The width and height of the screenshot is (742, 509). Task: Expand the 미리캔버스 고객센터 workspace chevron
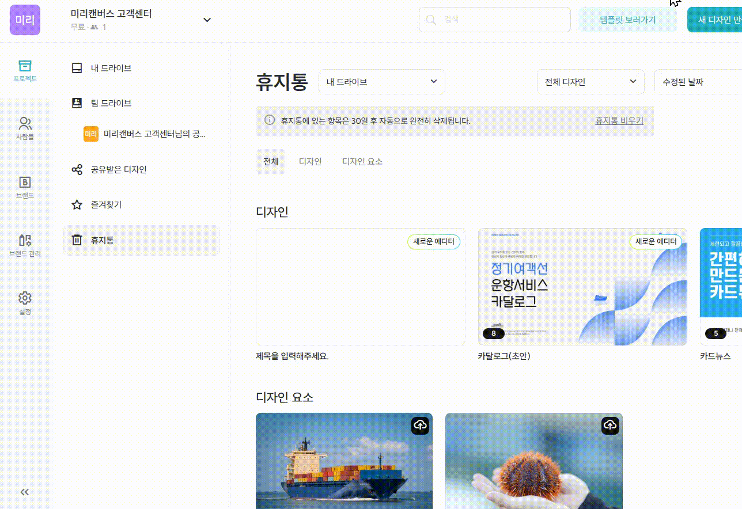pos(207,20)
